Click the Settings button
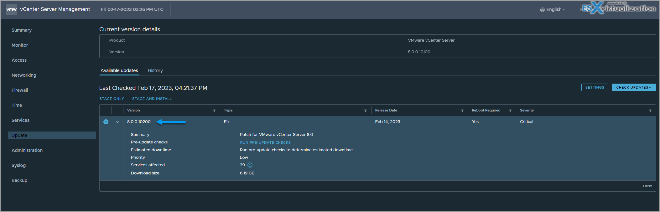Image resolution: width=660 pixels, height=212 pixels. [595, 87]
